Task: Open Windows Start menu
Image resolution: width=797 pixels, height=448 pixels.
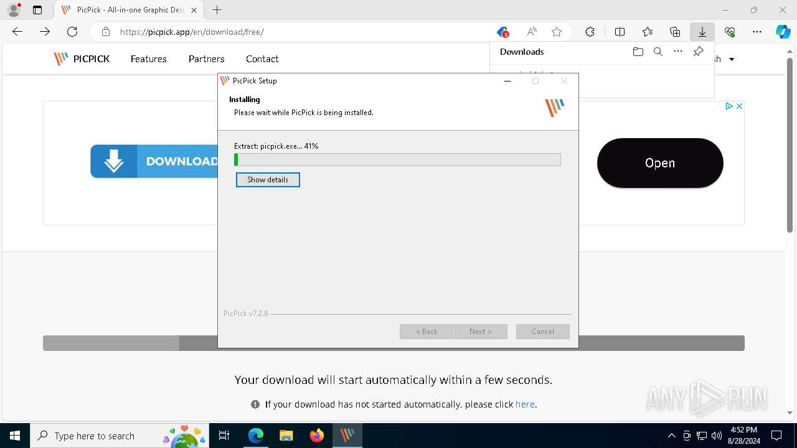Action: [x=15, y=436]
